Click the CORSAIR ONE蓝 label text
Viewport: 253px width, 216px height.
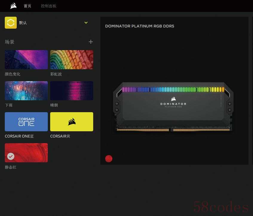(19, 136)
